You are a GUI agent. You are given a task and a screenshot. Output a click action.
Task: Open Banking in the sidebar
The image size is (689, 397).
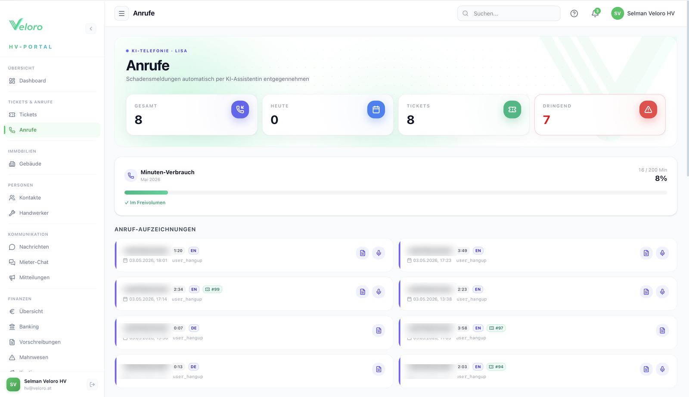click(52, 327)
